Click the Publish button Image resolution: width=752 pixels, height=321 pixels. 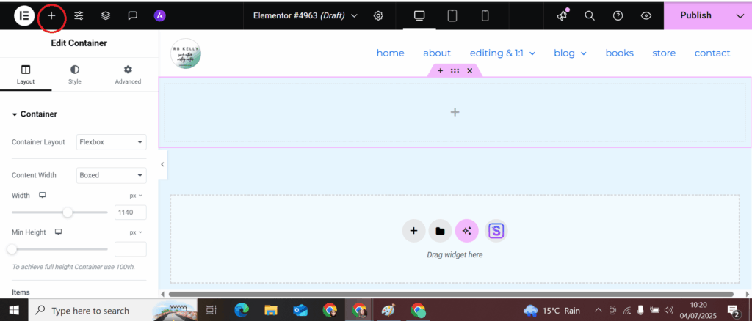(696, 16)
